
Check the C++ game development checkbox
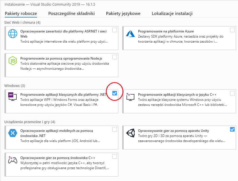tap(115, 156)
